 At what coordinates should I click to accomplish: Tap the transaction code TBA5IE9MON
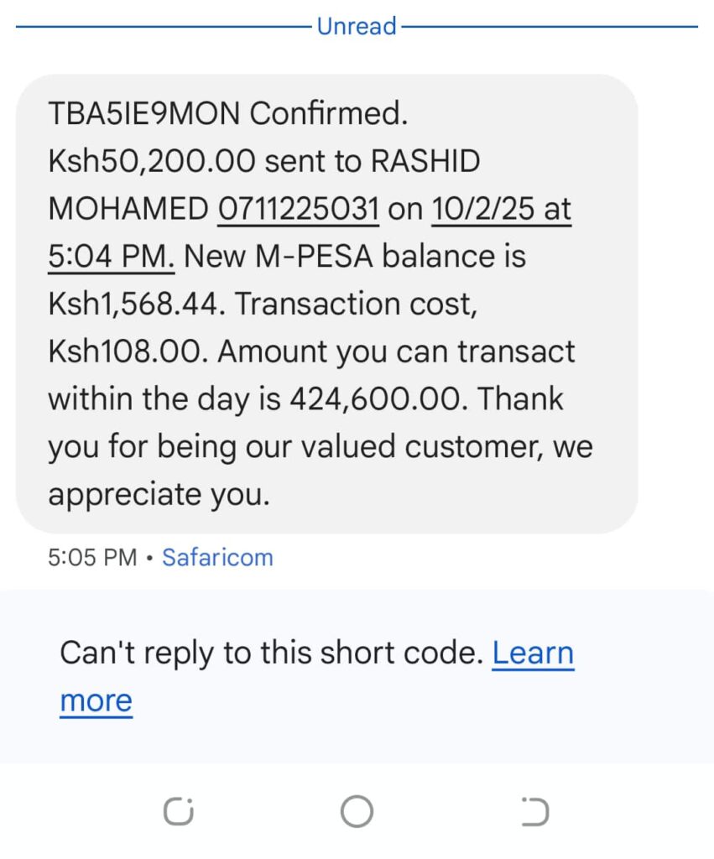click(144, 113)
